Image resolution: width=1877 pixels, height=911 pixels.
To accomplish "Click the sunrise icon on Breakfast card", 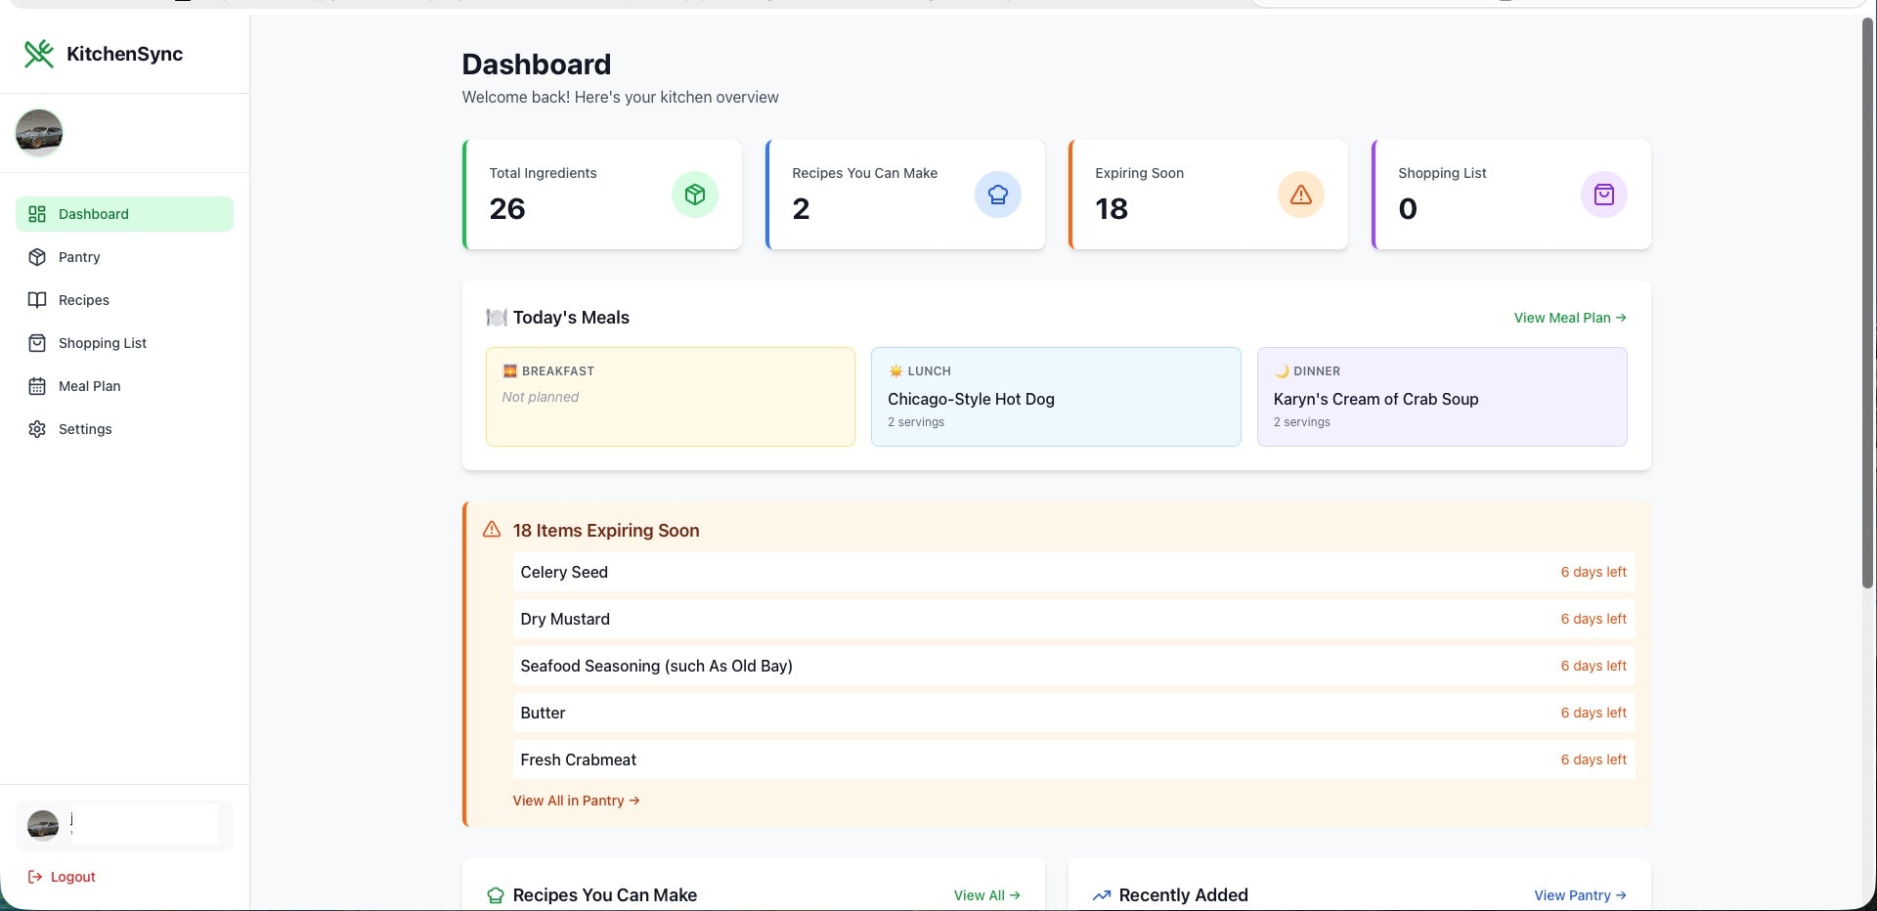I will pyautogui.click(x=509, y=371).
